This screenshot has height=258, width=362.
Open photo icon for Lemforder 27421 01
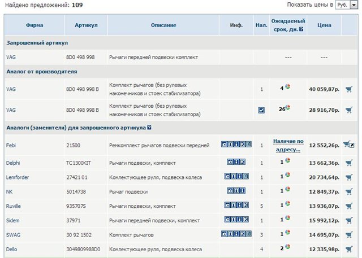[x=227, y=176]
